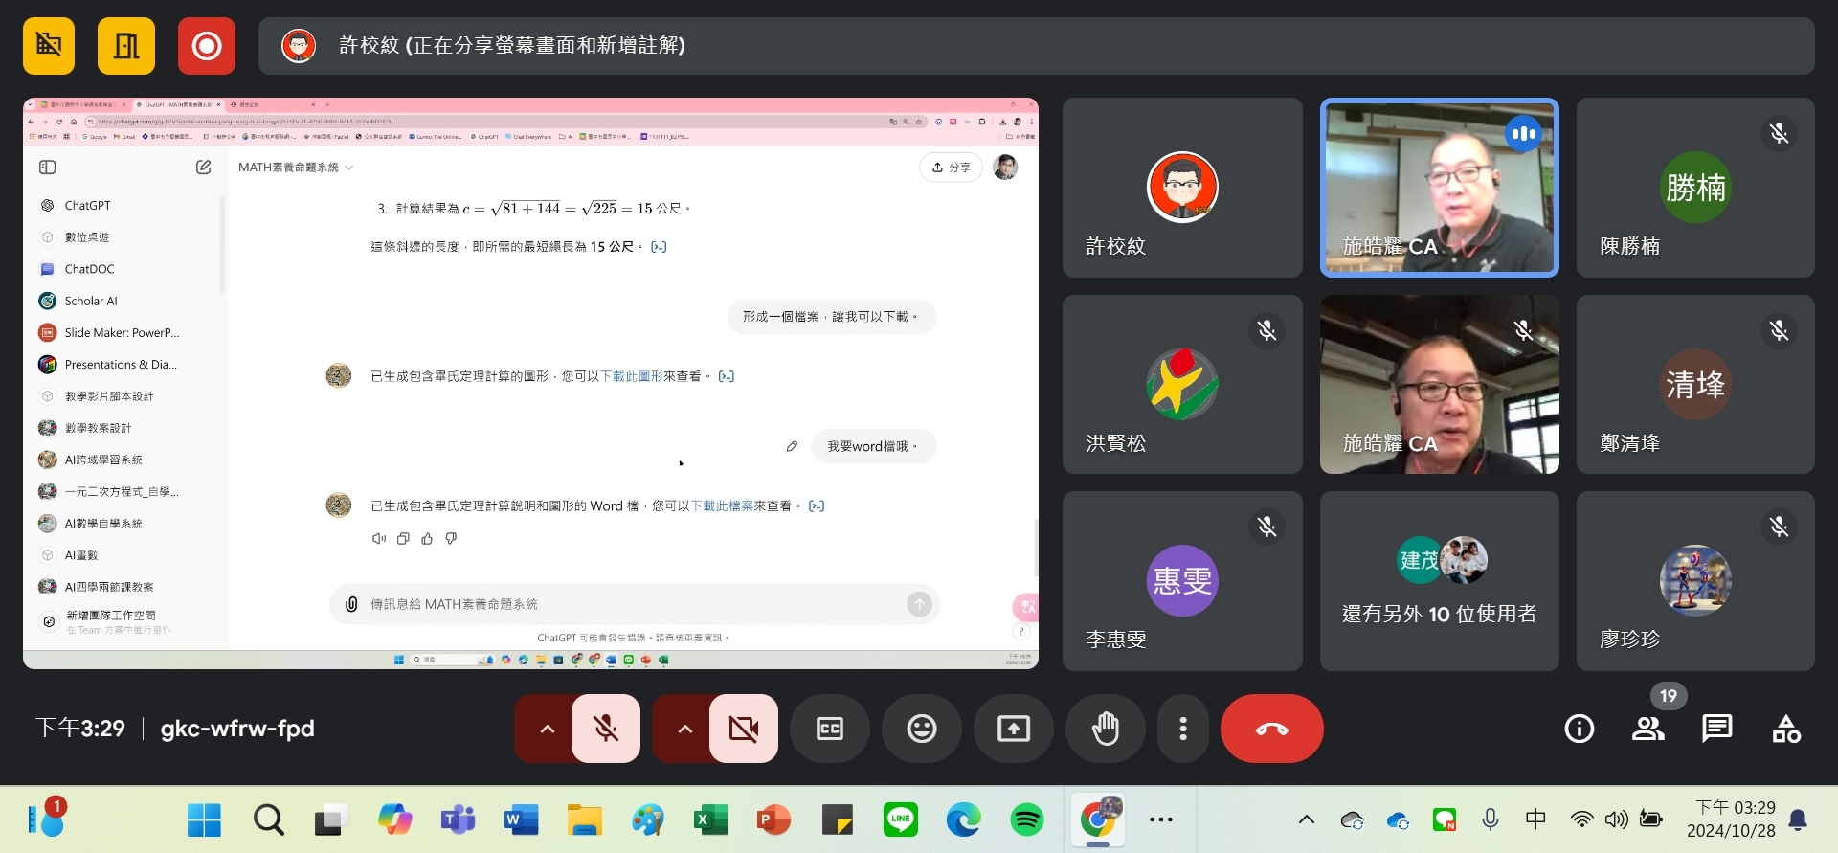Open the chat panel
This screenshot has width=1838, height=853.
(1717, 729)
